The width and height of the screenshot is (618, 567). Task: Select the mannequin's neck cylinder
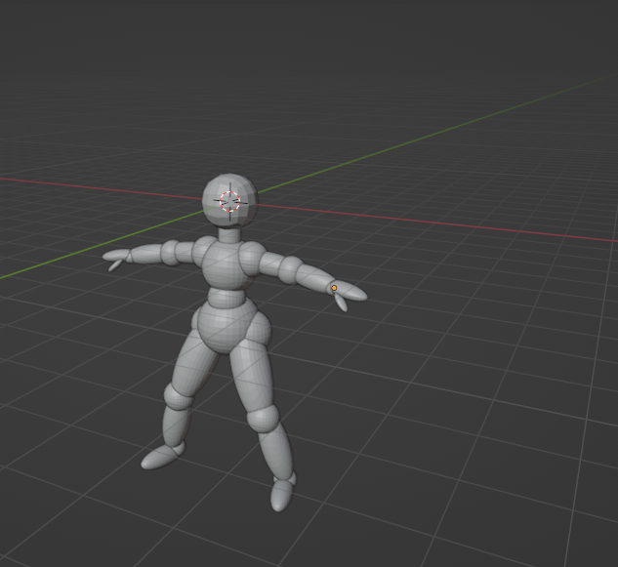point(229,235)
